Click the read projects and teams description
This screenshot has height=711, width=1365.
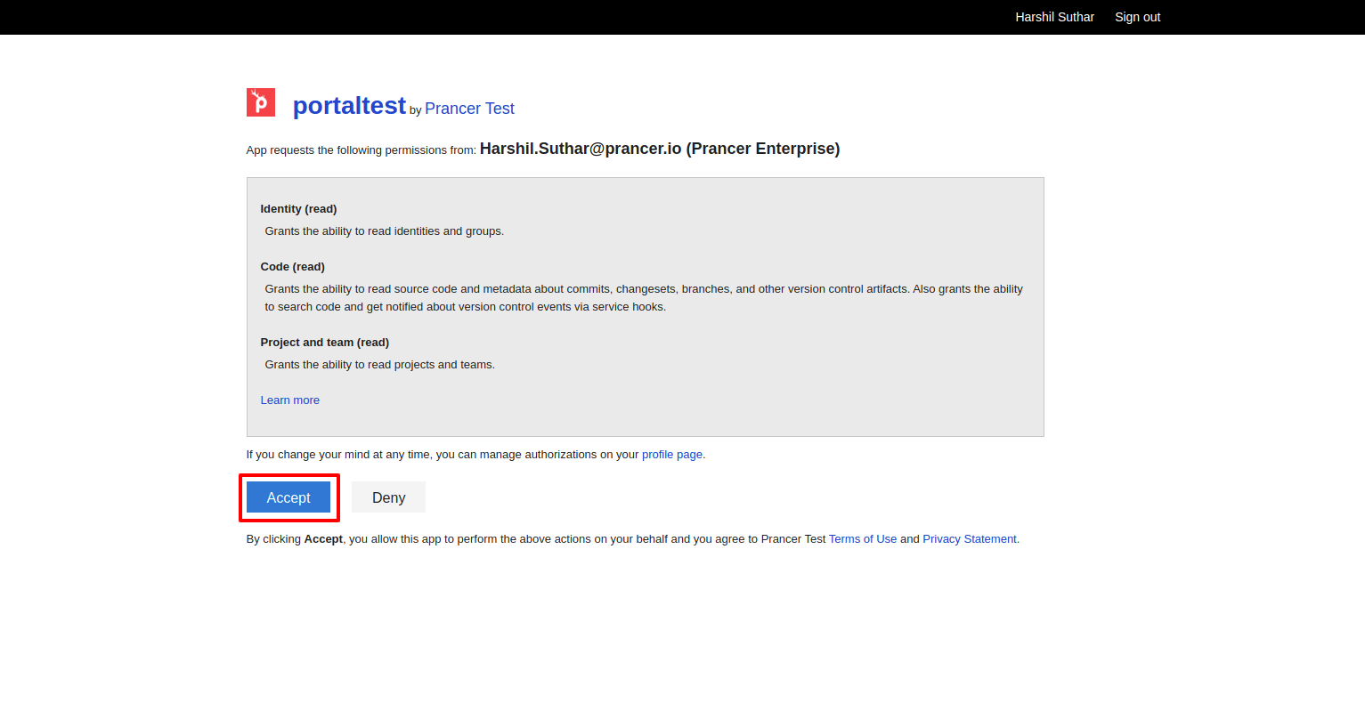(x=379, y=365)
